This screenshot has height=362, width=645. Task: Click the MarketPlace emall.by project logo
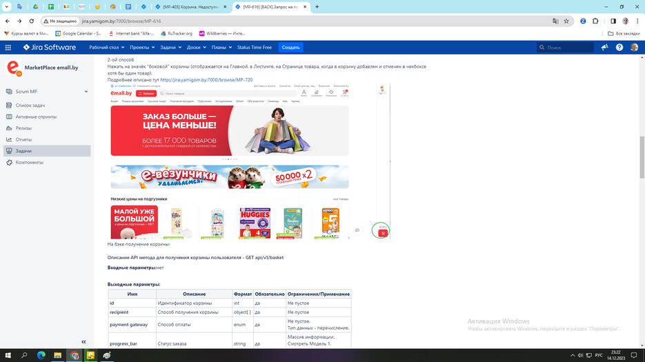tap(14, 68)
